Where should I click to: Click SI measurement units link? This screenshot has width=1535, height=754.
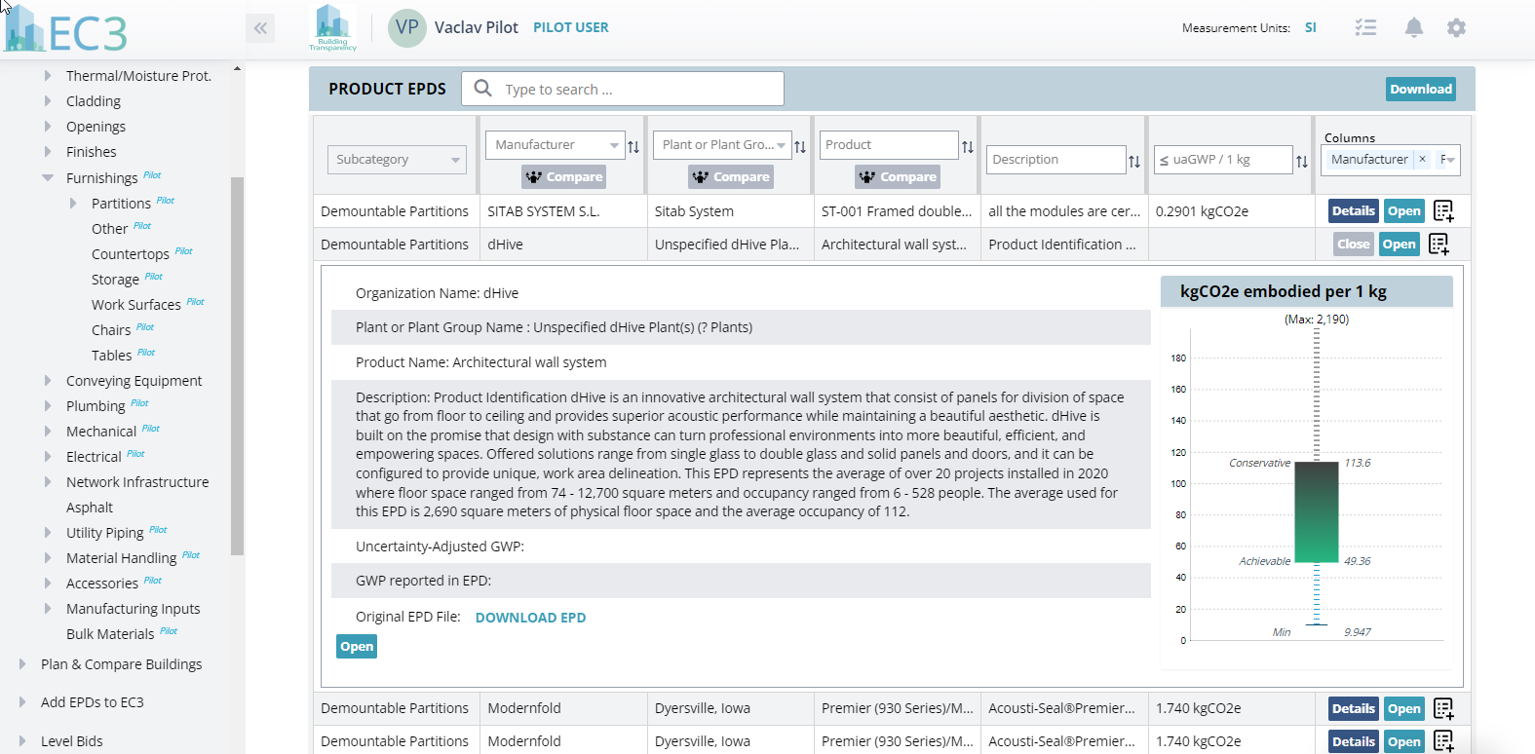coord(1311,27)
